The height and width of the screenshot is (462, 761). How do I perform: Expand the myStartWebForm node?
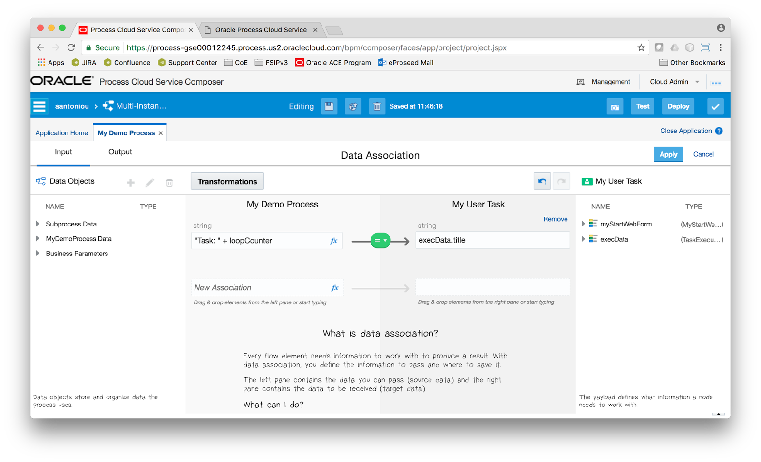pos(584,224)
